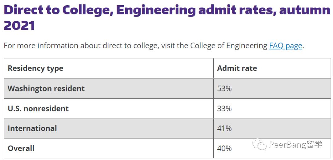This screenshot has height=160, width=333.
Task: Click the 33% admit rate cell
Action: click(224, 109)
